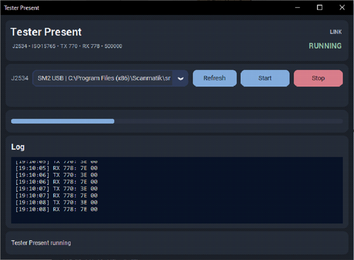
Task: Expand the J2534 device dropdown arrow
Action: tap(180, 79)
